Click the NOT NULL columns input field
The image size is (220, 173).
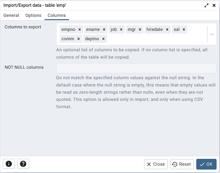pyautogui.click(x=136, y=68)
